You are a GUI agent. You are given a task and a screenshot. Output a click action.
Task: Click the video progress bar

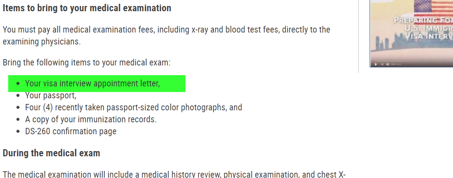pyautogui.click(x=412, y=61)
